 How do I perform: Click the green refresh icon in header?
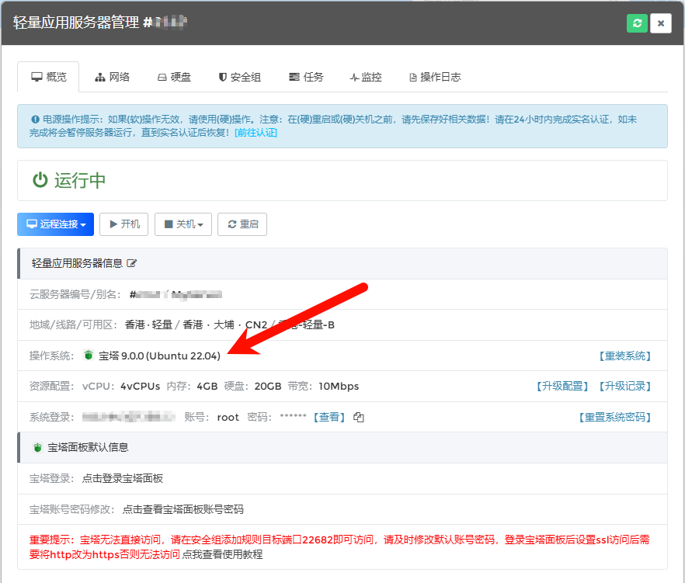(637, 23)
